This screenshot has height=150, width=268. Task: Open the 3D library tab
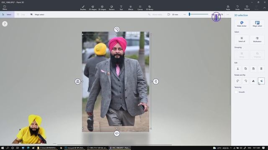pos(149,7)
